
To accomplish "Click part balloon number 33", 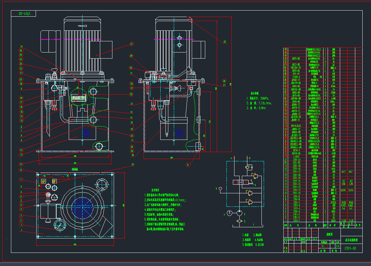I will (131, 136).
